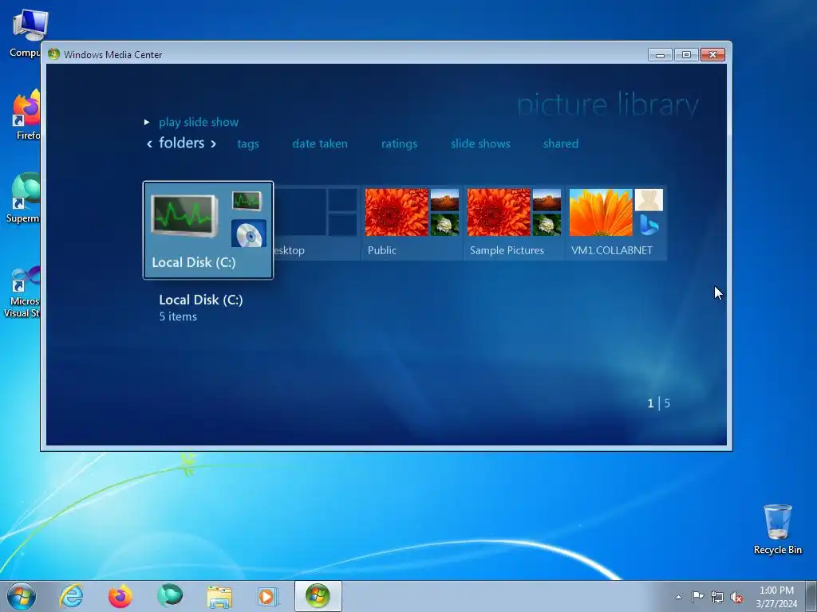This screenshot has height=612, width=817.
Task: Open the Action Center flag icon
Action: (697, 597)
